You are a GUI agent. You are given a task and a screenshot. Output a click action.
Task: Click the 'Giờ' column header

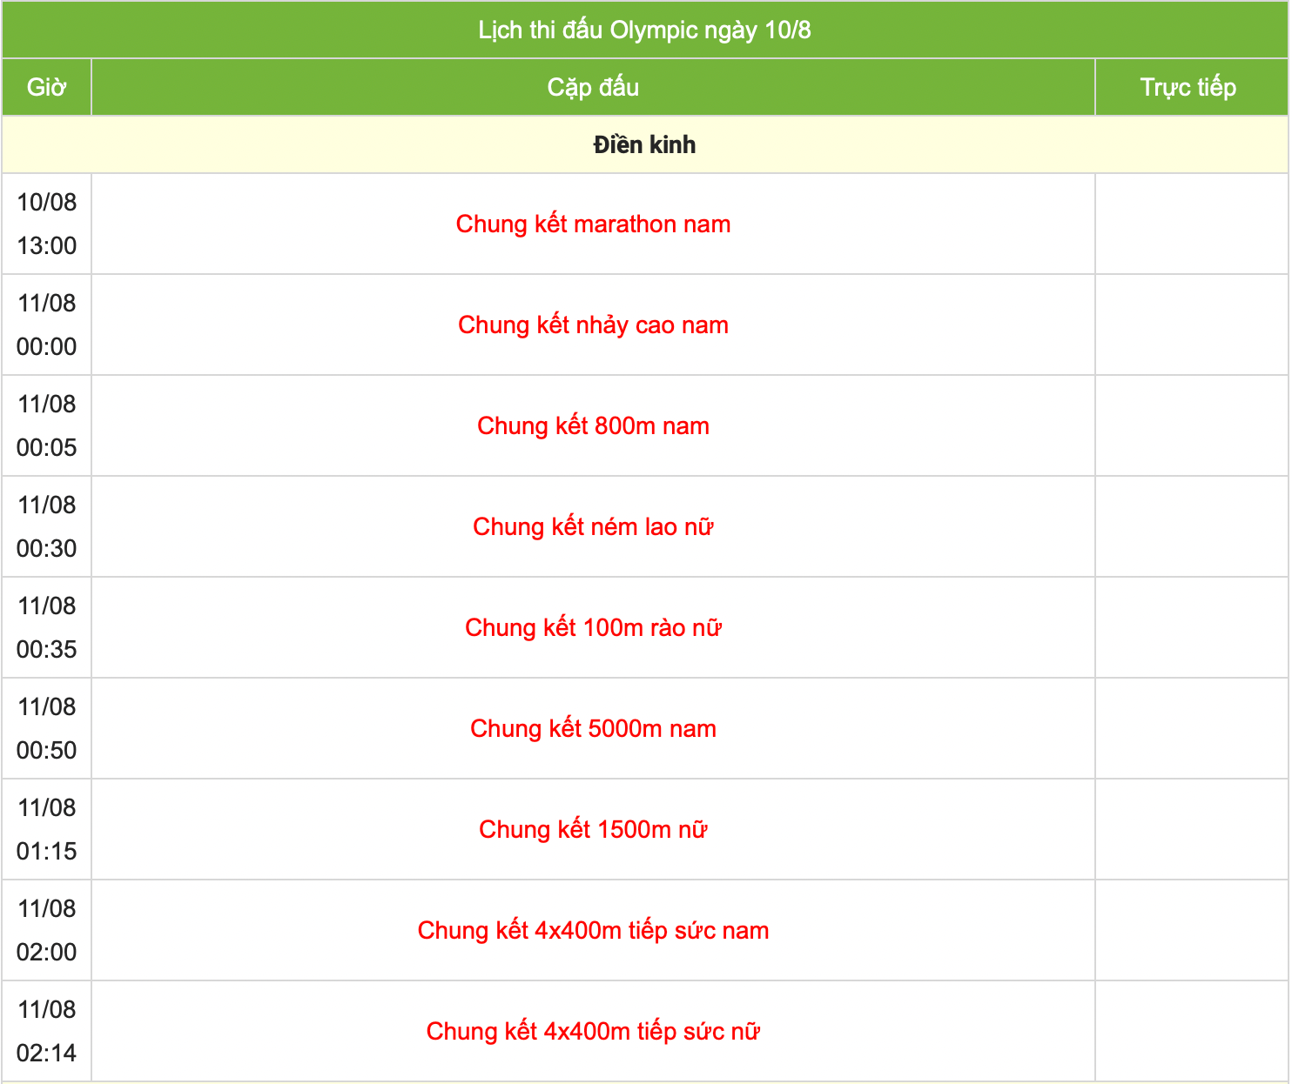pyautogui.click(x=47, y=87)
